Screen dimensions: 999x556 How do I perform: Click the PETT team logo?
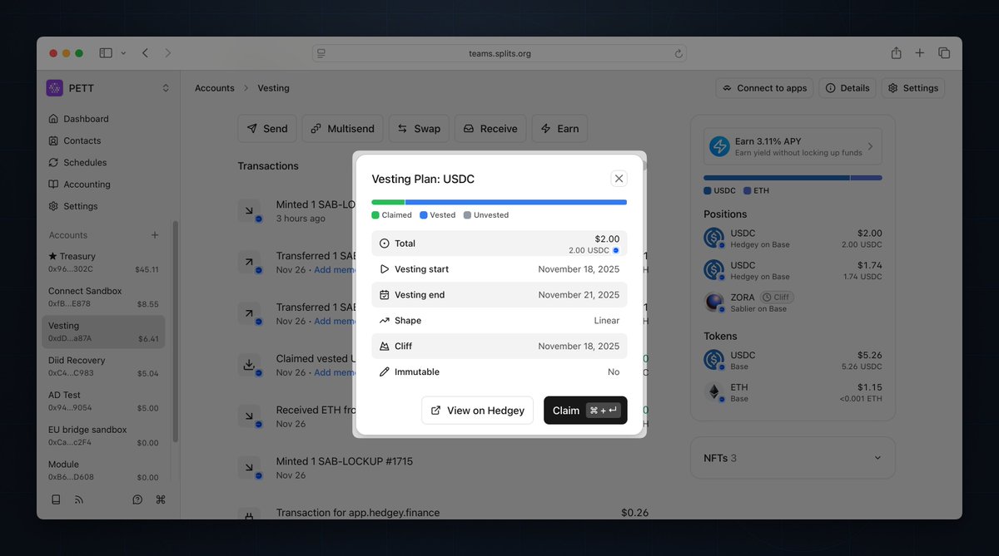coord(54,88)
